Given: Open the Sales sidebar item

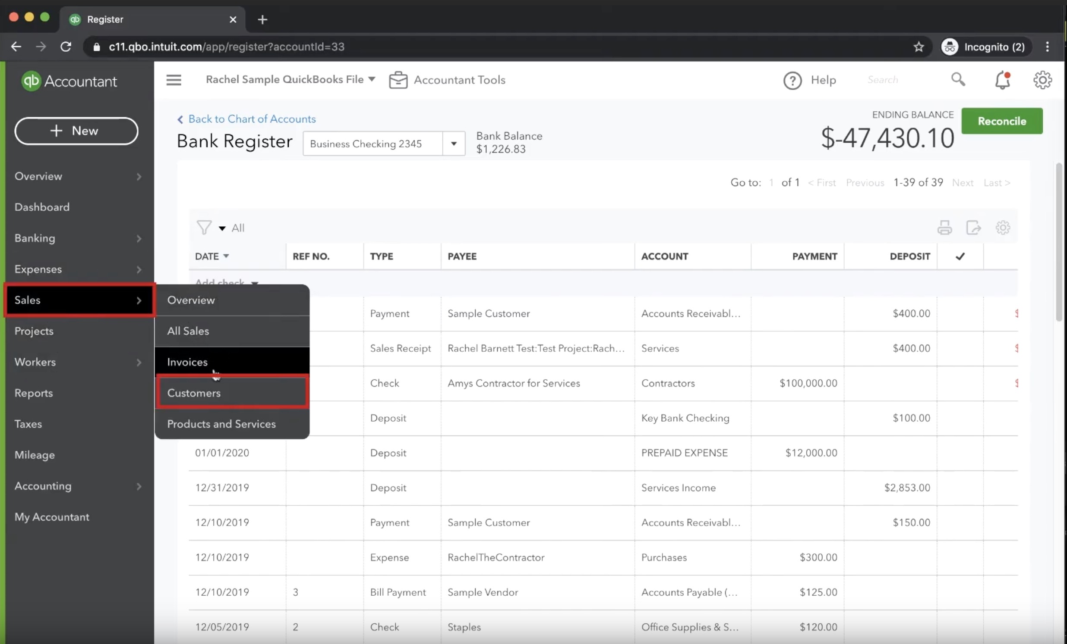Looking at the screenshot, I should [x=80, y=300].
